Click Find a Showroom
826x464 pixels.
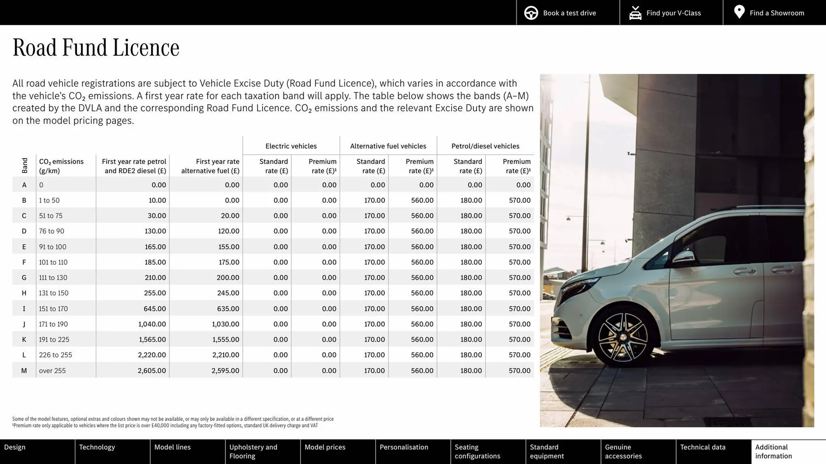click(777, 13)
